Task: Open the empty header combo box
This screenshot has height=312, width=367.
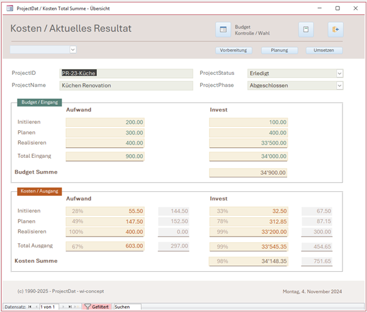Action: [73, 50]
